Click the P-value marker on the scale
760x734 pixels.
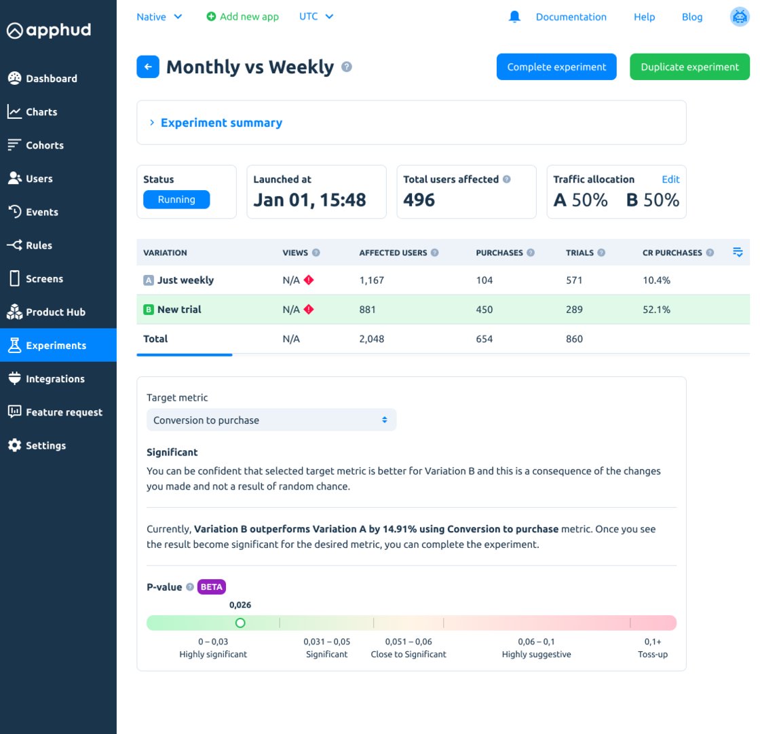coord(240,623)
